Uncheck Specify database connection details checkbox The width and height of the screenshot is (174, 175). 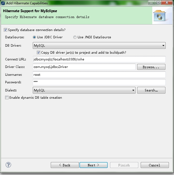5,30
